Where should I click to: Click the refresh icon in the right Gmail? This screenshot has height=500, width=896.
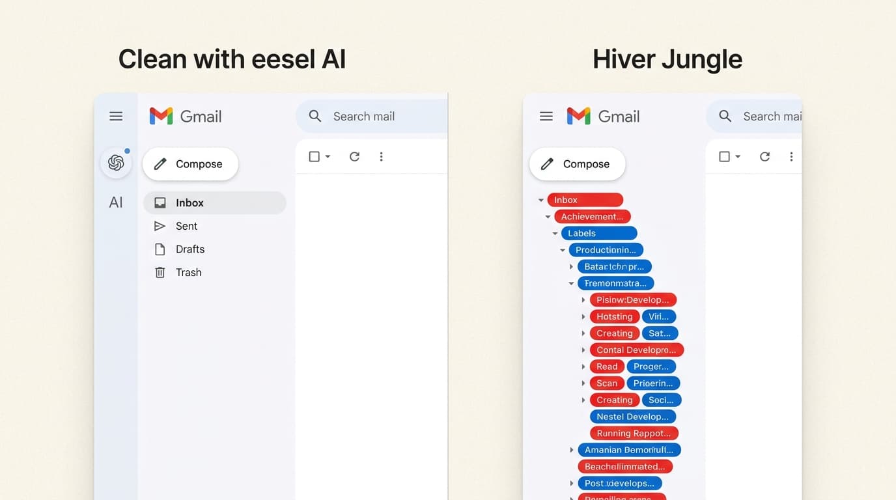[x=764, y=156]
